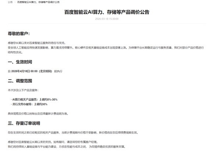This screenshot has width=221, height=154.
Task: Click the sentence 具体规格及价格以控制台及后续最新计费说明为准
Action: click(38, 113)
